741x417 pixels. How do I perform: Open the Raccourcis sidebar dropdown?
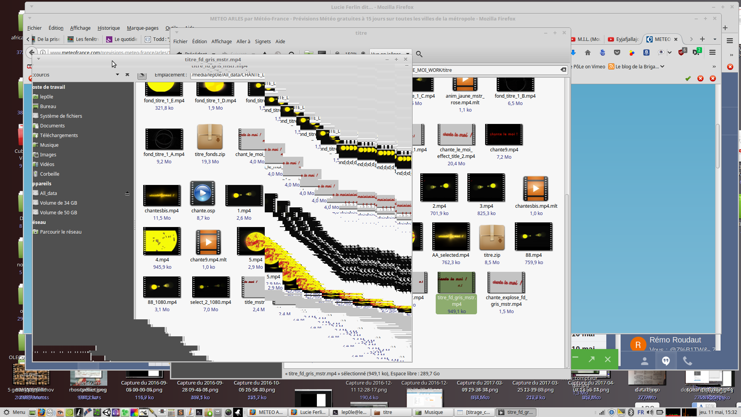pos(117,75)
